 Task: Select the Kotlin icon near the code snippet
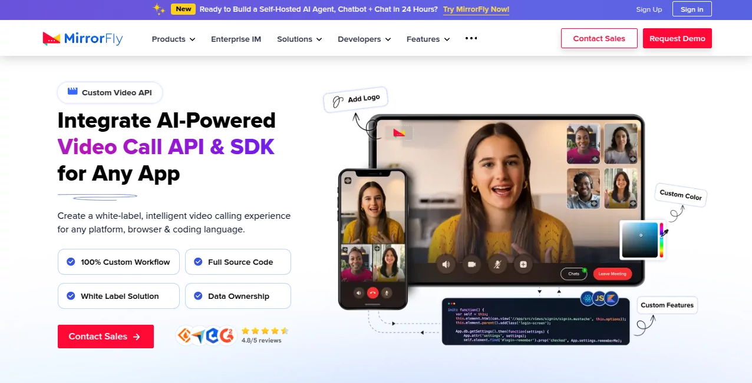(x=612, y=298)
